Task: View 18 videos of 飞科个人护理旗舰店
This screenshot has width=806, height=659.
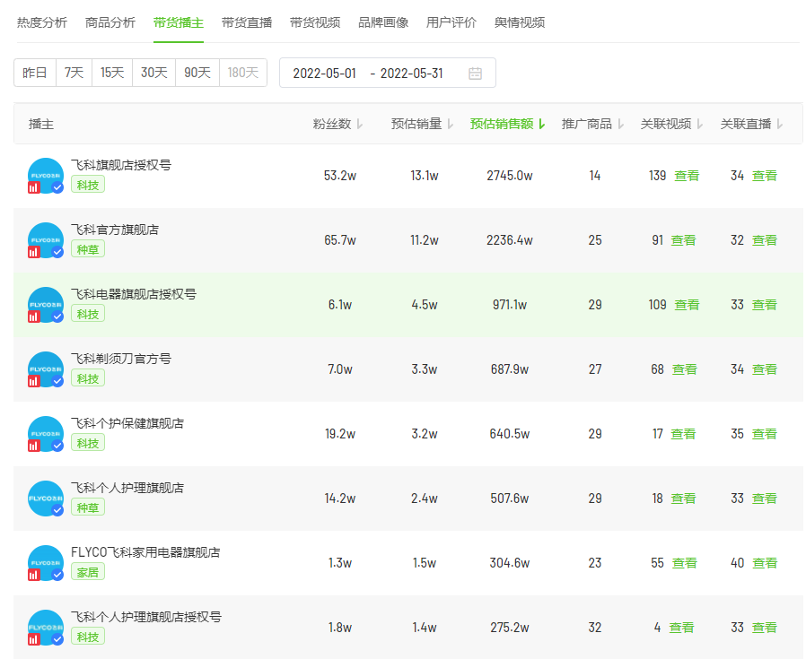Action: tap(683, 499)
